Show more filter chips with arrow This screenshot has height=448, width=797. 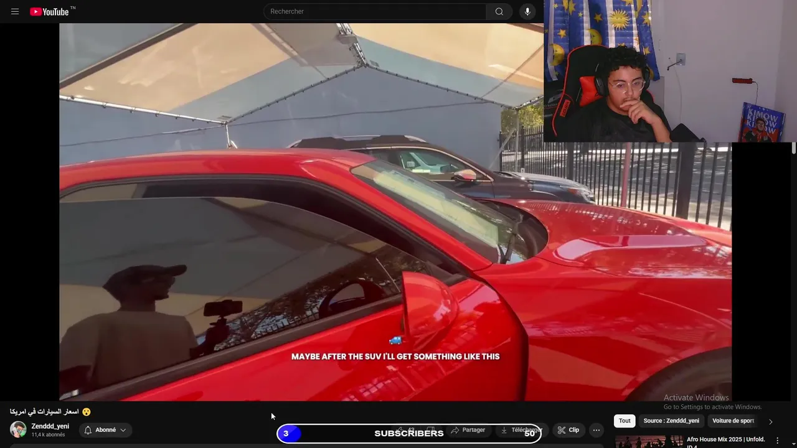(x=770, y=421)
